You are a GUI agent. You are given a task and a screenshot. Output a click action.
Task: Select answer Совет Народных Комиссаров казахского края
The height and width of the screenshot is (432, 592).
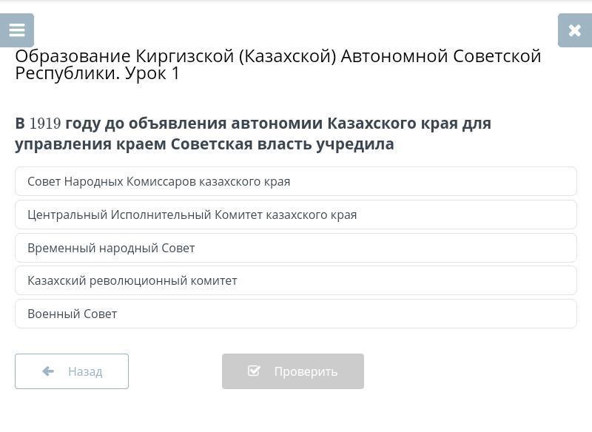pyautogui.click(x=296, y=181)
